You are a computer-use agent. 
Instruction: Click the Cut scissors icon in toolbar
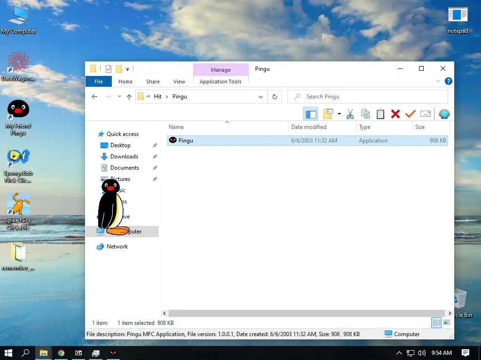point(350,114)
